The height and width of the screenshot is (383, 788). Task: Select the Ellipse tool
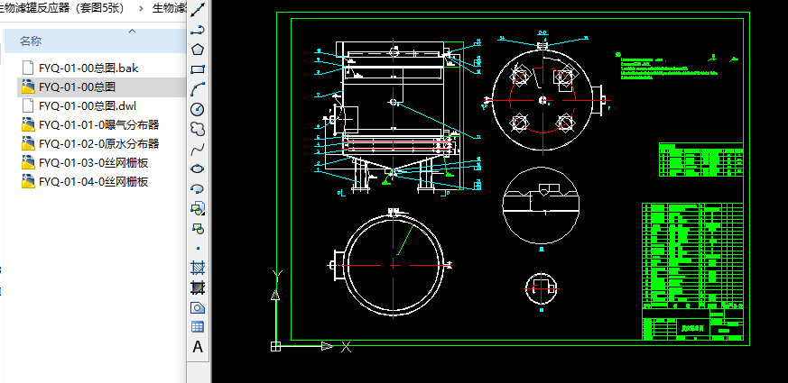pyautogui.click(x=198, y=168)
